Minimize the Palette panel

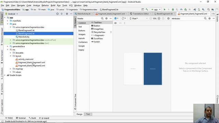point(111,18)
